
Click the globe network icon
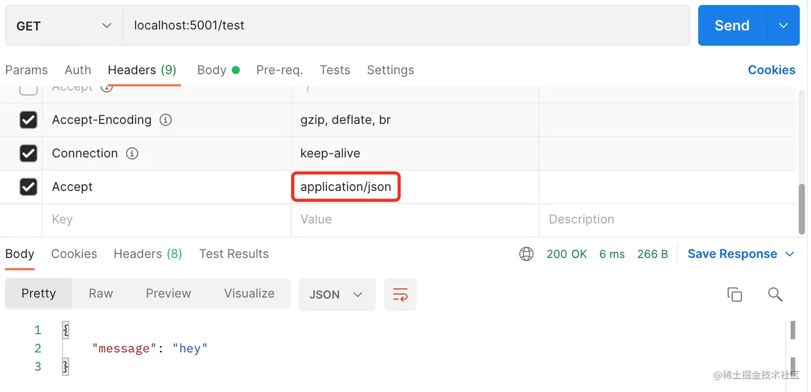click(x=526, y=254)
